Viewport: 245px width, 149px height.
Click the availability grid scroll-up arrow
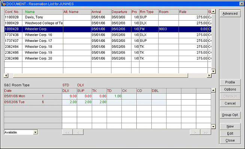(x=214, y=90)
